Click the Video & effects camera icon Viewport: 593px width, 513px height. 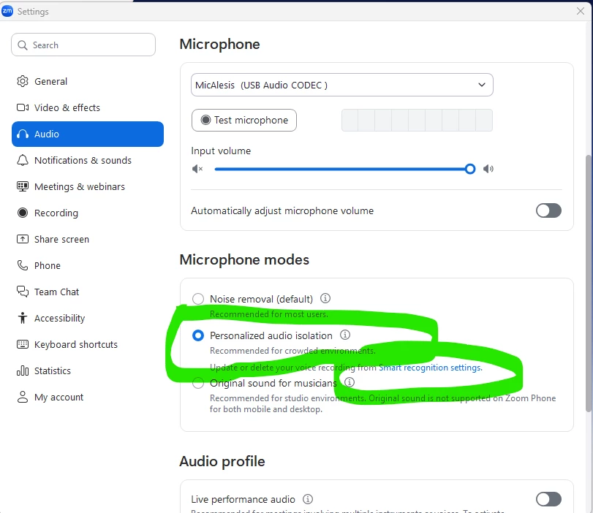coord(23,107)
